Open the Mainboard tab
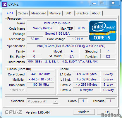 pyautogui.click(x=39, y=13)
